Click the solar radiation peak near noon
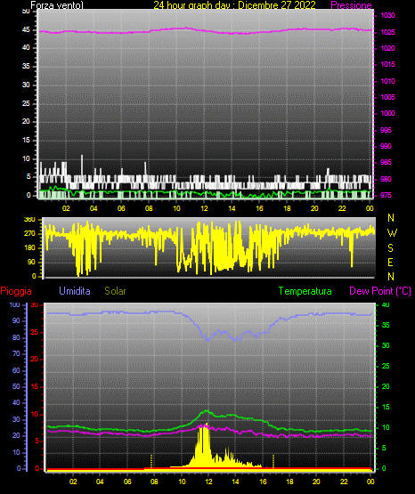The width and height of the screenshot is (415, 494). click(x=207, y=426)
